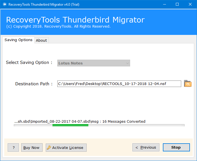197x161 pixels.
Task: Click the question mark help button
Action: 13,147
